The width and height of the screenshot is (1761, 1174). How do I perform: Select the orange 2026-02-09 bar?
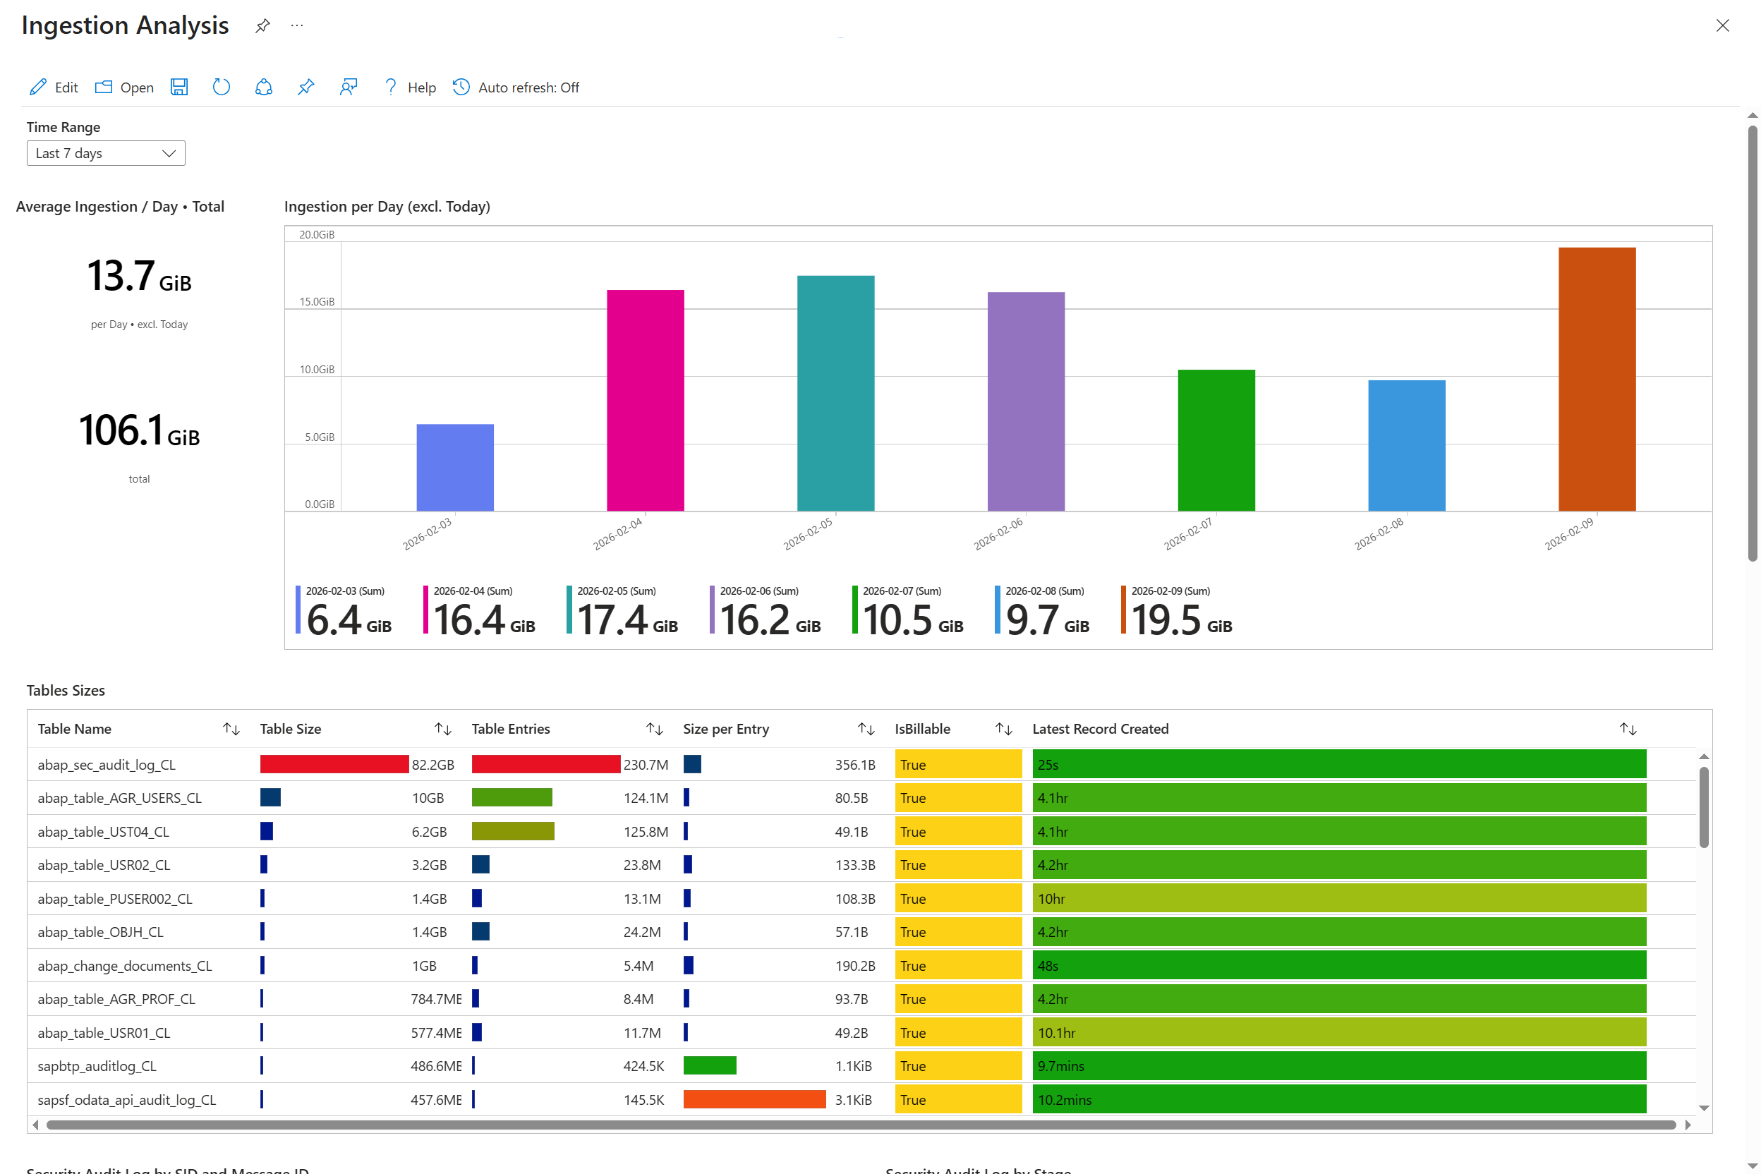1597,380
